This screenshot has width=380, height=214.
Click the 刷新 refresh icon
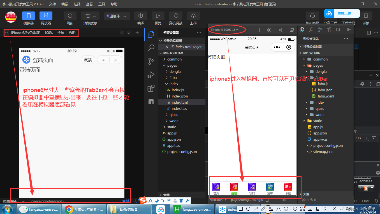(70, 16)
